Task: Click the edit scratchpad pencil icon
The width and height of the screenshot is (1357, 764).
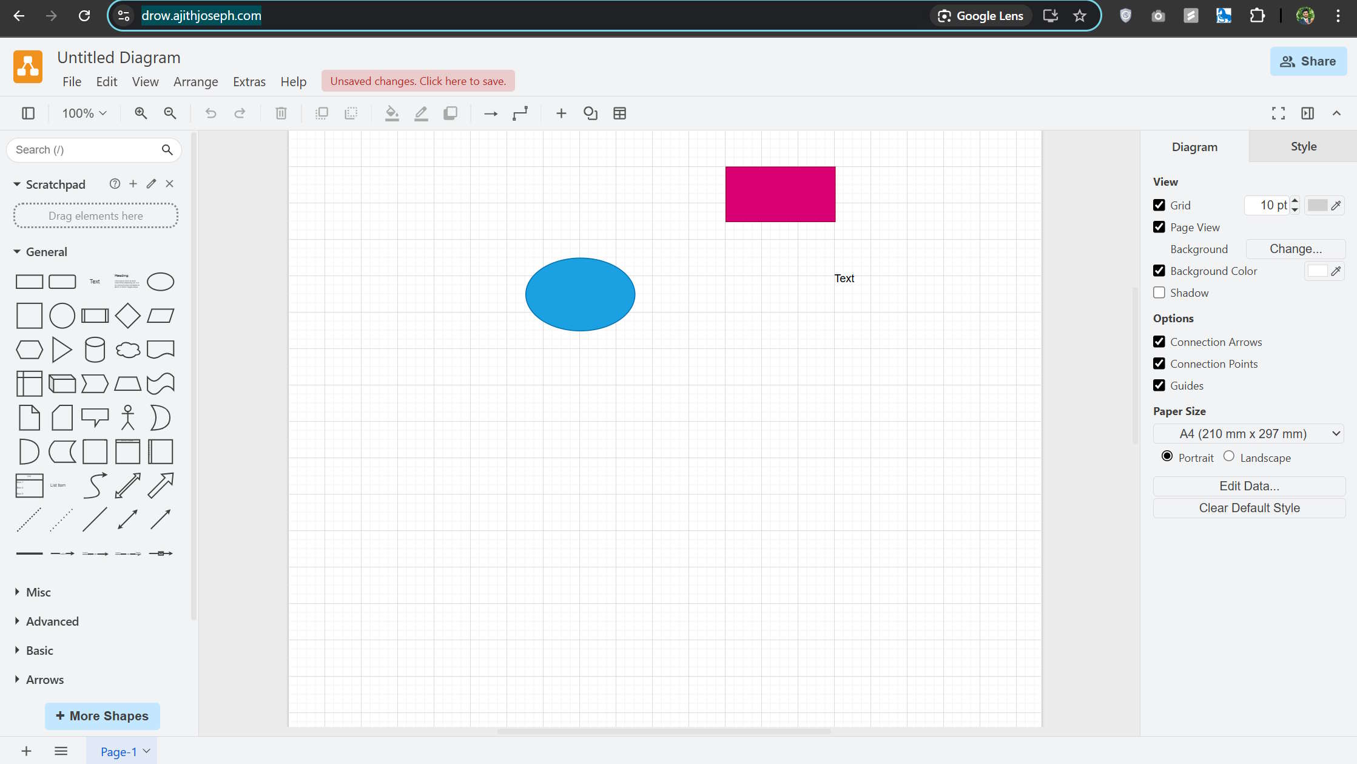Action: 151,184
